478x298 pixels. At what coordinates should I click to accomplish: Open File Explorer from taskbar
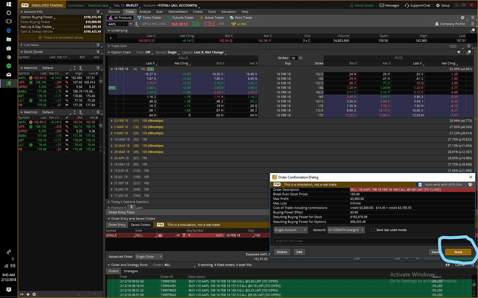(x=9, y=39)
